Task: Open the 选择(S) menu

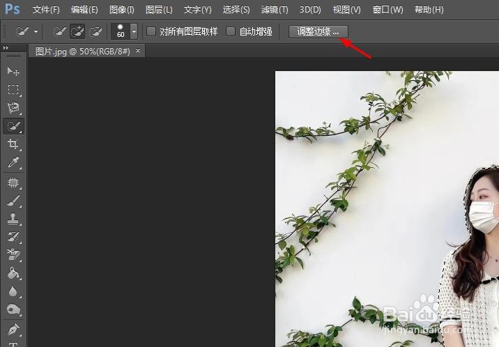Action: (x=236, y=10)
